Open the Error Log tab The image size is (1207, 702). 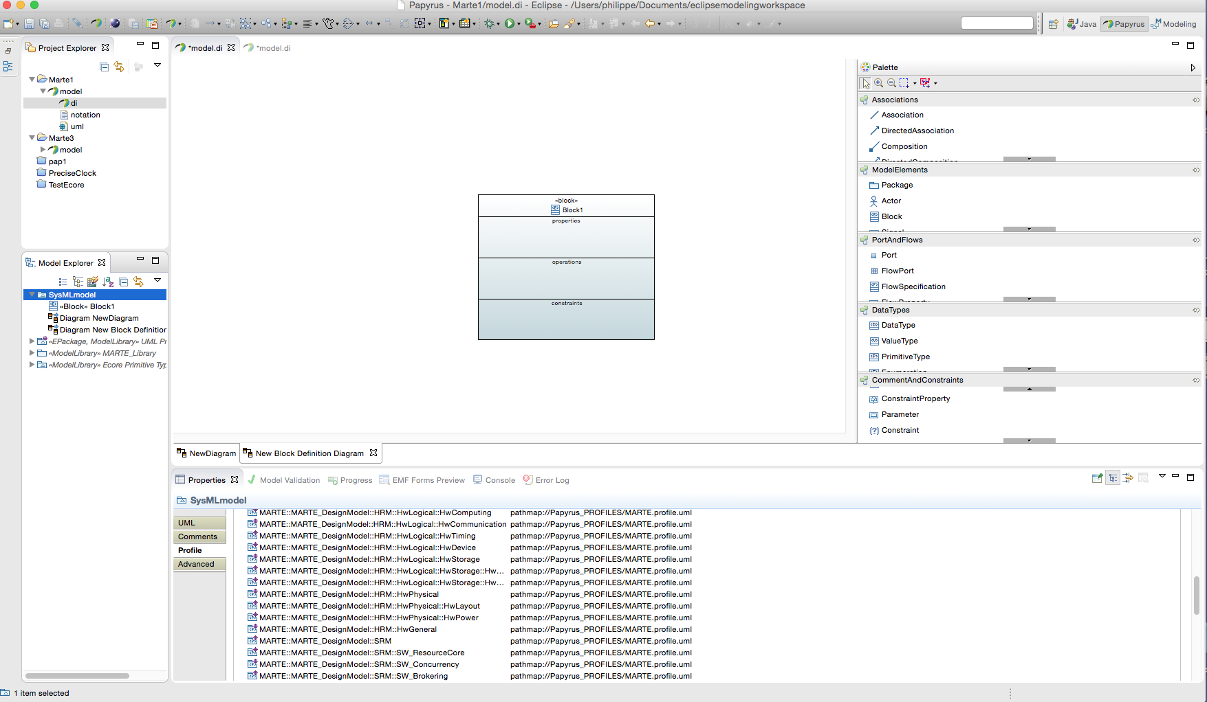coord(546,480)
